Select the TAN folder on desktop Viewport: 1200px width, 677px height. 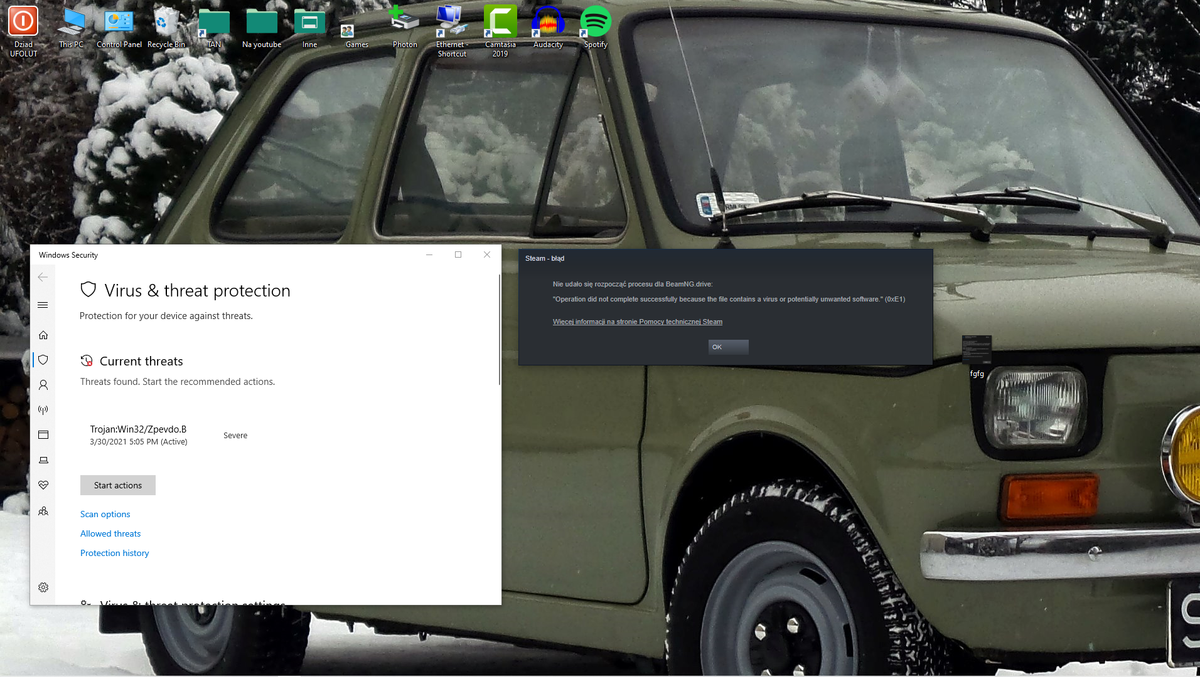click(x=214, y=28)
